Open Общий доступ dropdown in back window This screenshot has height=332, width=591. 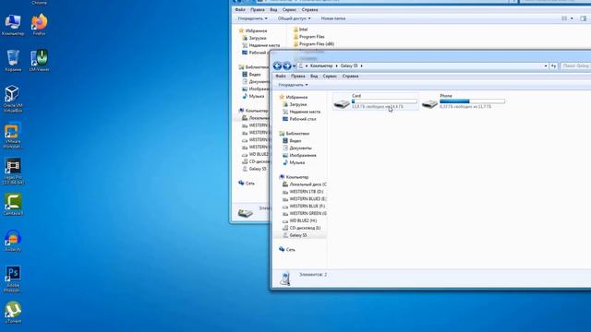(294, 18)
